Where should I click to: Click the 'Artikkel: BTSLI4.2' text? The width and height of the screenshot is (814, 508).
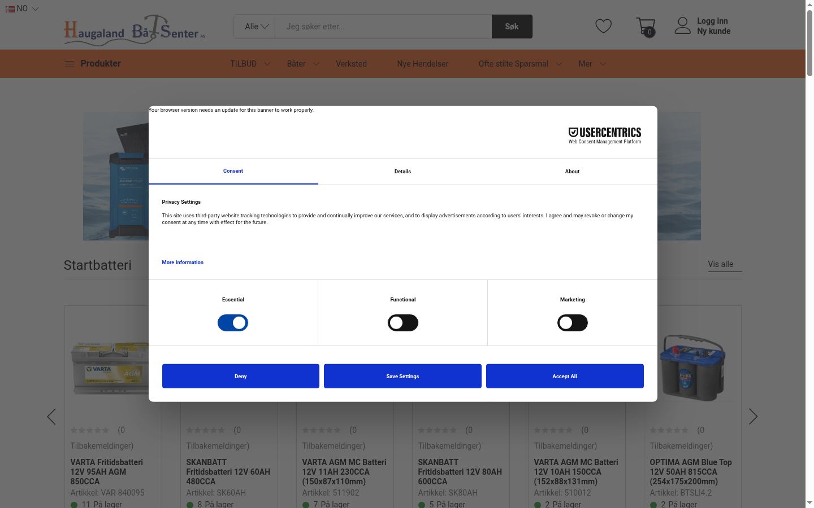(x=681, y=493)
